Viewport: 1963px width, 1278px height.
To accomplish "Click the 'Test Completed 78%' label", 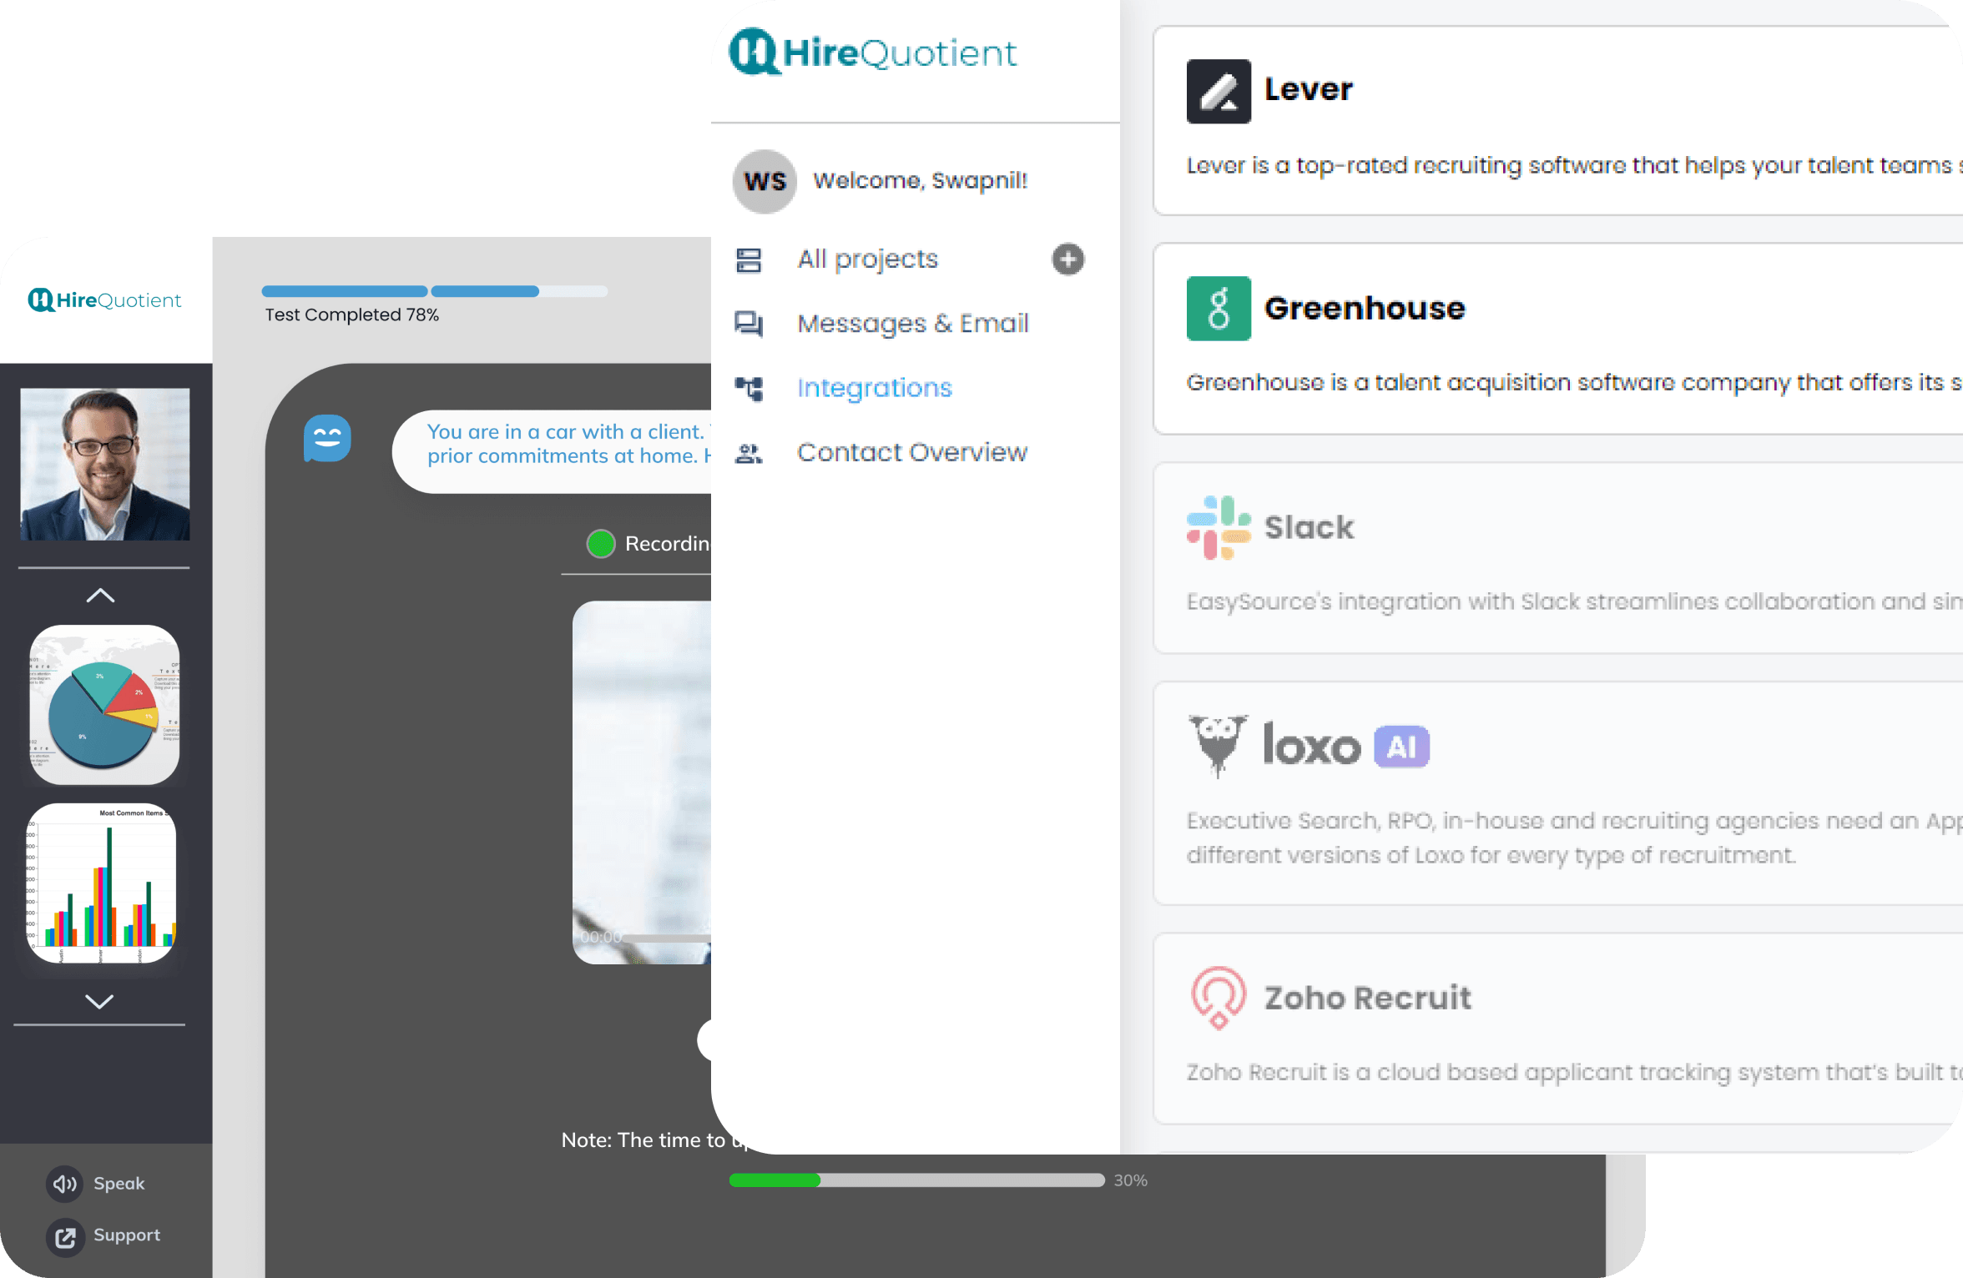I will [351, 314].
